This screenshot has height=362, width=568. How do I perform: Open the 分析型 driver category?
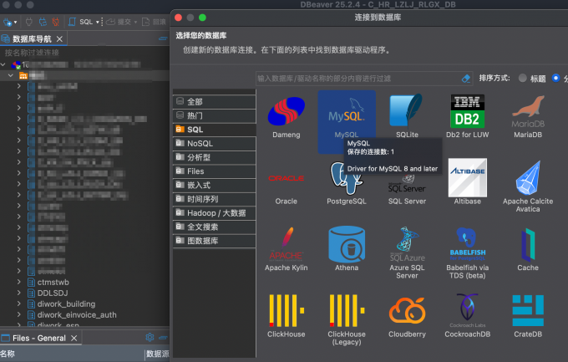(x=215, y=157)
